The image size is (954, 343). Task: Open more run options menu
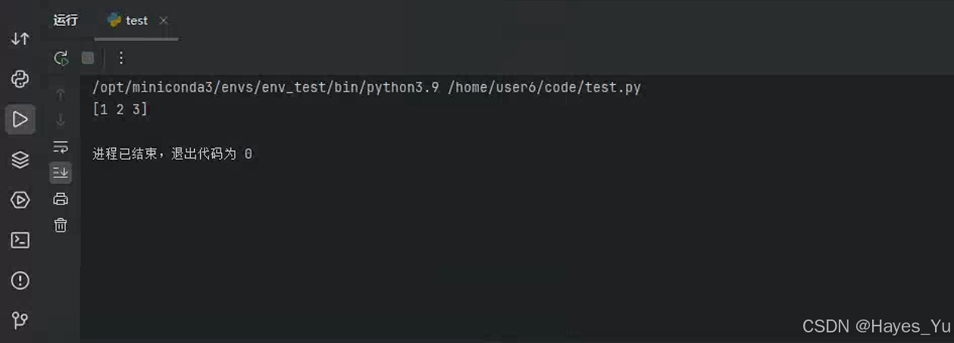point(120,58)
